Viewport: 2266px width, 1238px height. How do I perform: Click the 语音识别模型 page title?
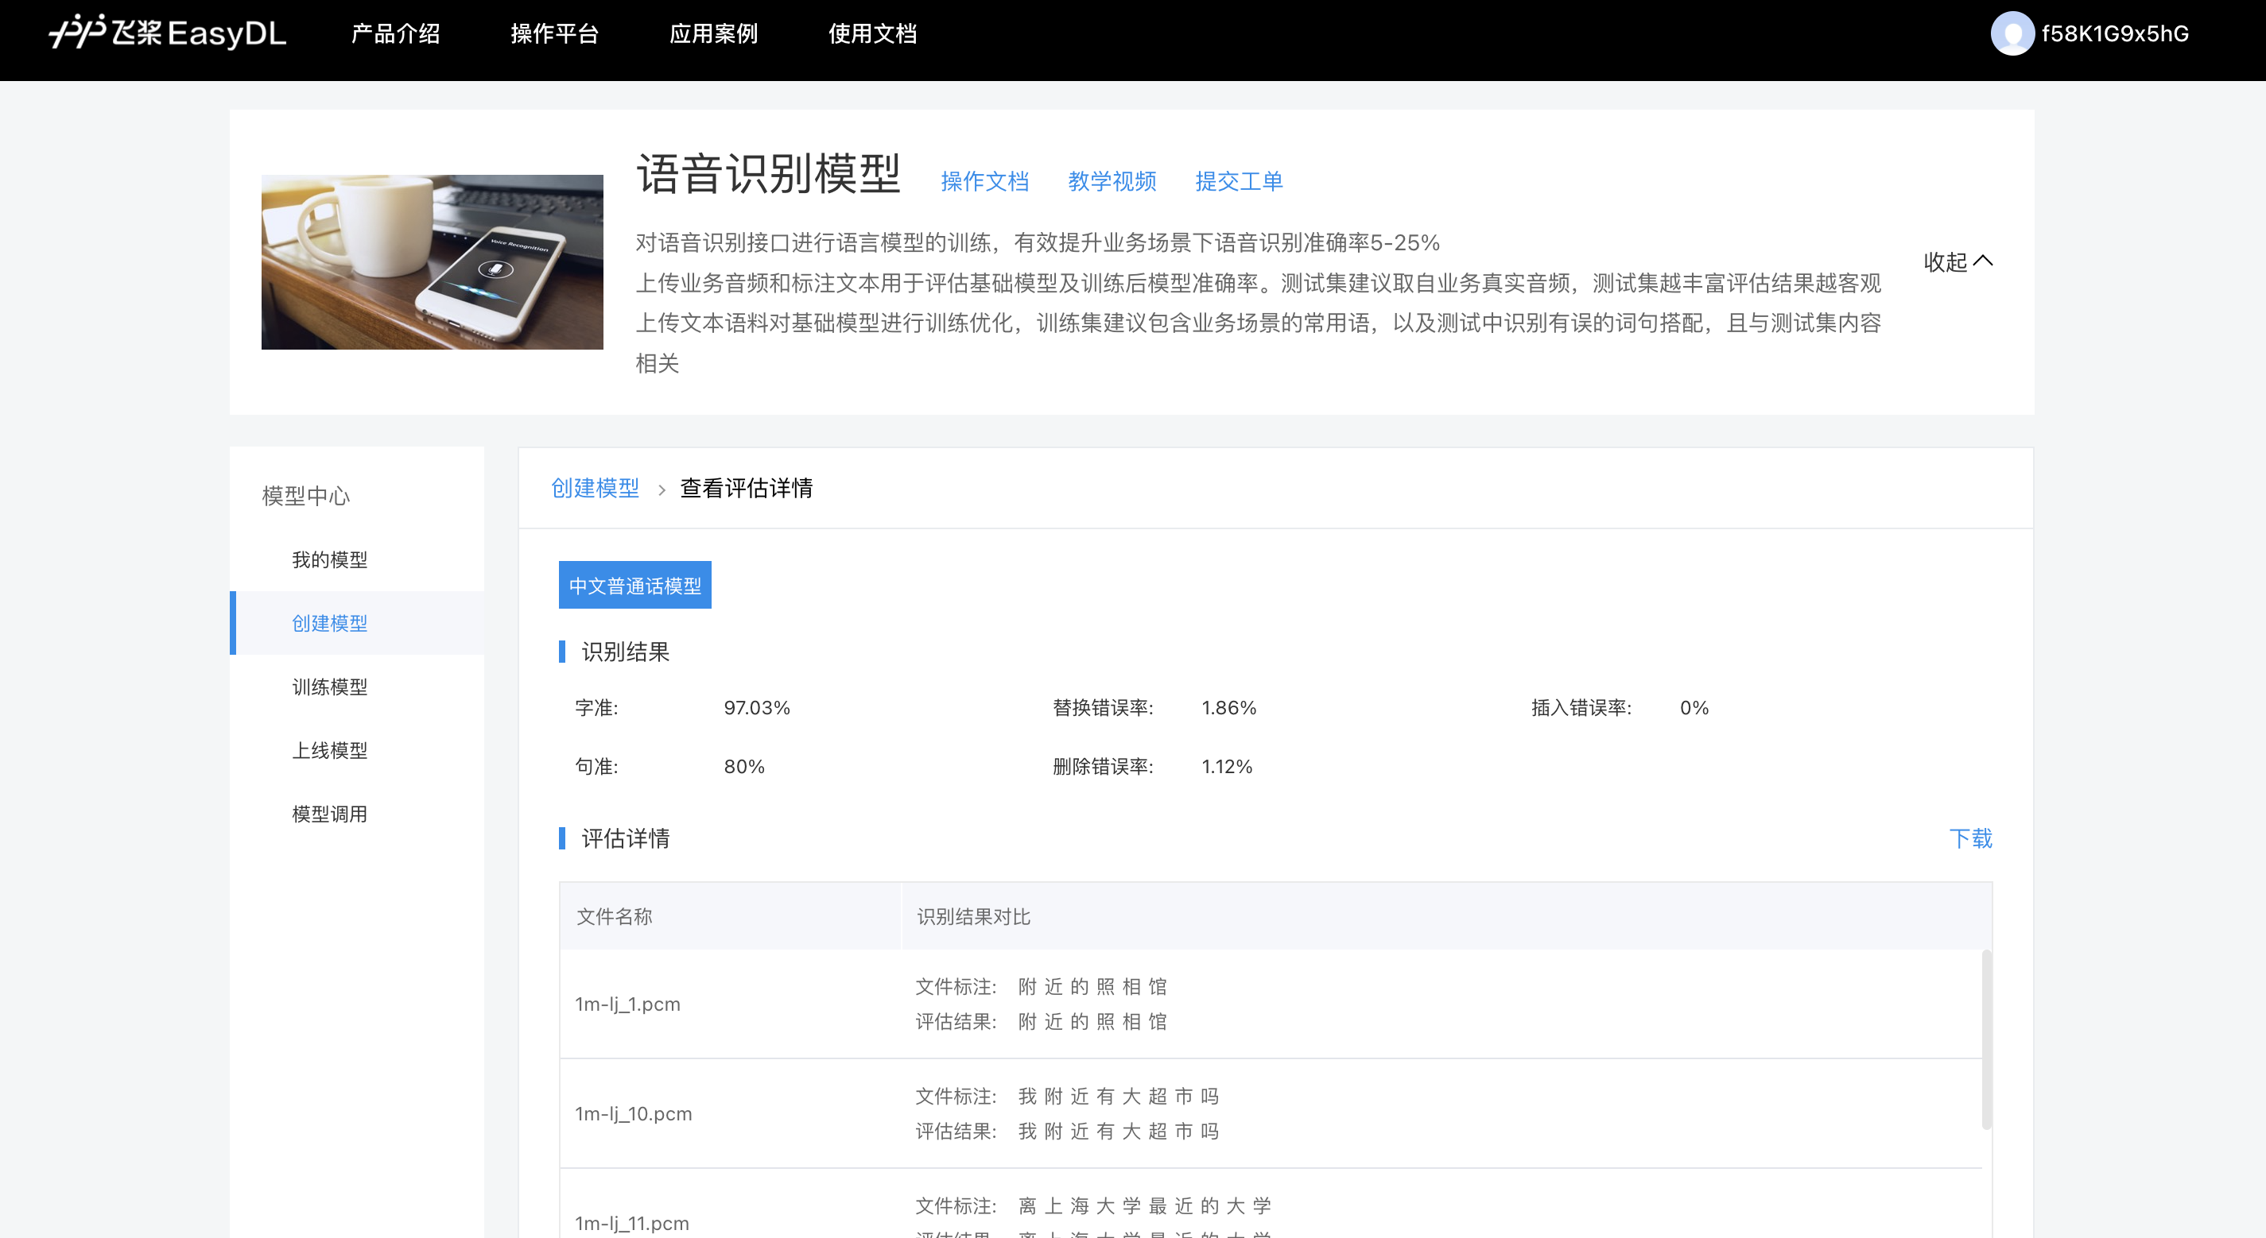tap(769, 173)
